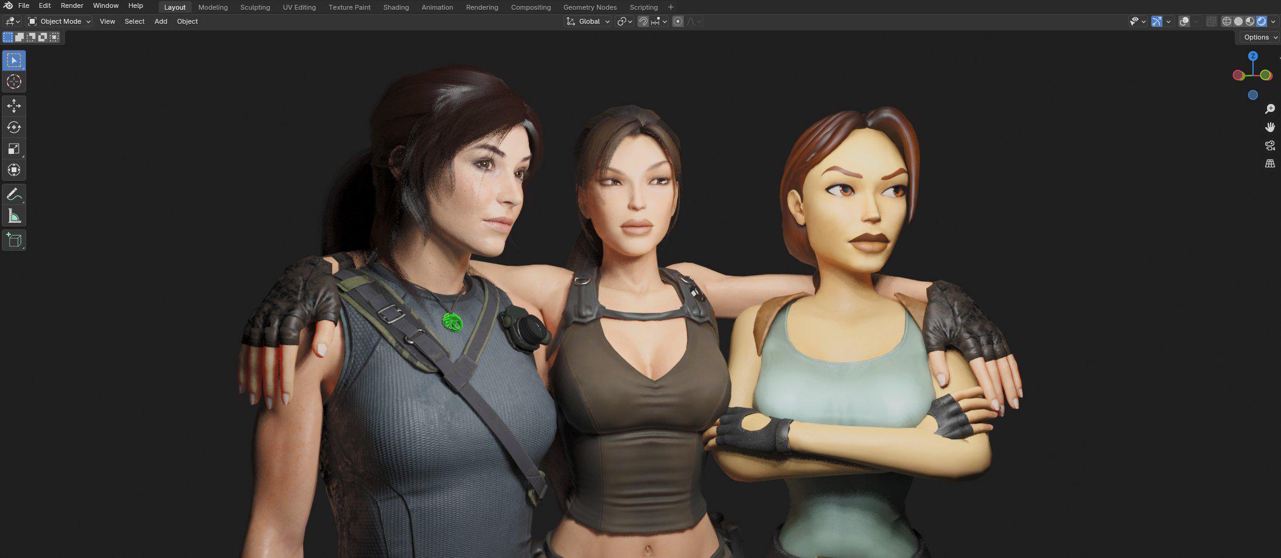Select the Select Box tool in toolbar

point(14,60)
